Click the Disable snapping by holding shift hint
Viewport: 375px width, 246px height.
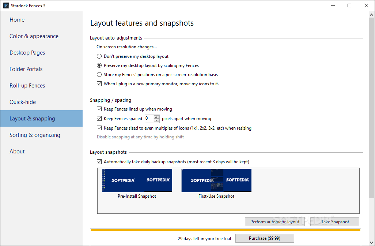coord(140,137)
